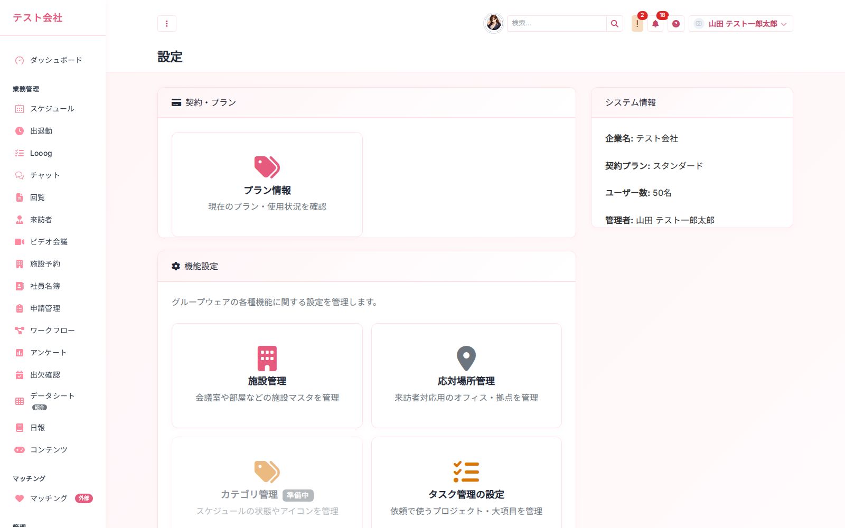The image size is (845, 528).
Task: Click the テスト会社 logo link
Action: click(x=37, y=18)
